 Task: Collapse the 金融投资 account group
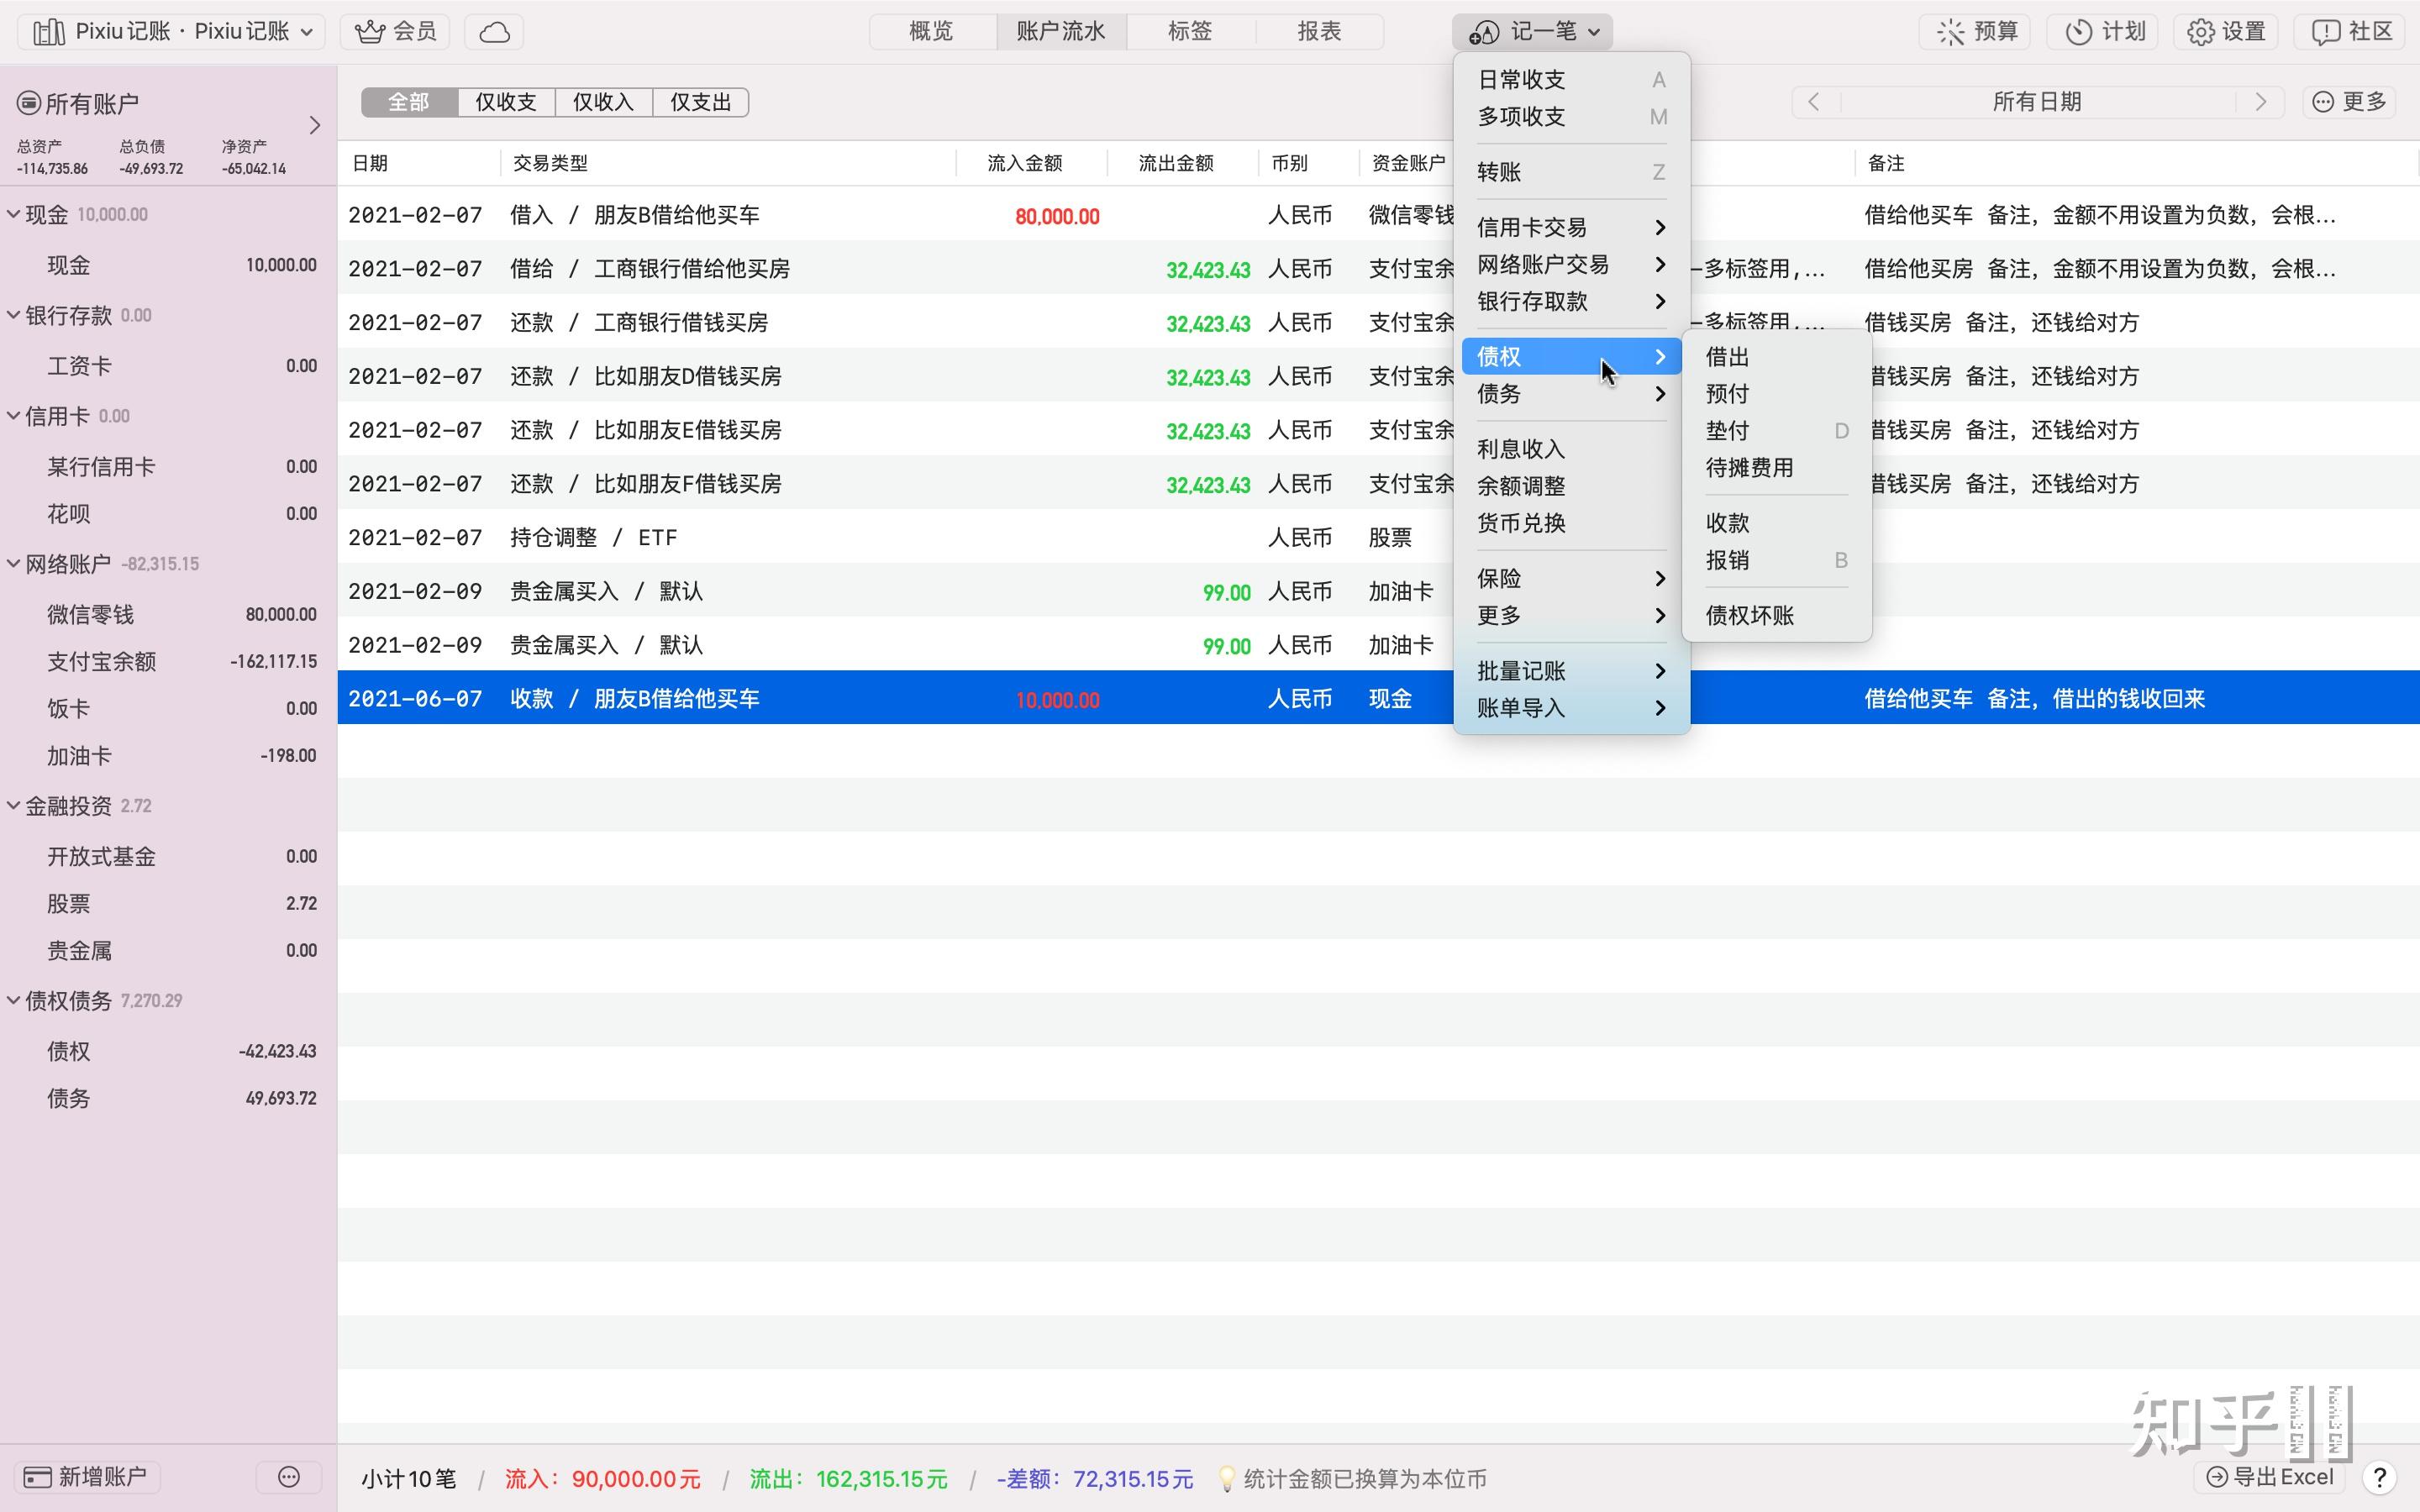point(13,806)
